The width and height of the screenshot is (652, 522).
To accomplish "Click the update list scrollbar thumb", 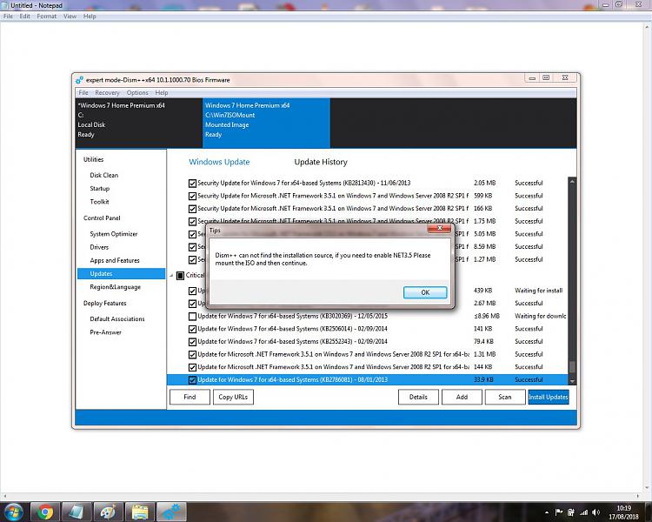I will 572,367.
